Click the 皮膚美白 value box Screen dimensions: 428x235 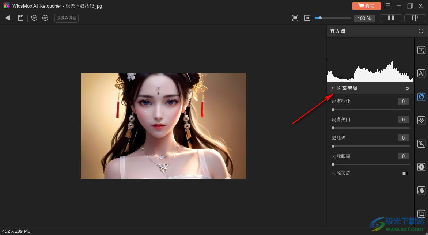(404, 120)
